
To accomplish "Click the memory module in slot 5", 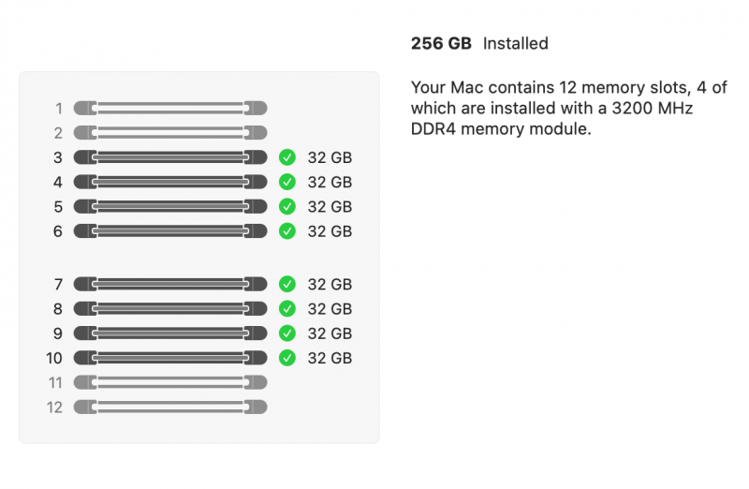I will [170, 206].
